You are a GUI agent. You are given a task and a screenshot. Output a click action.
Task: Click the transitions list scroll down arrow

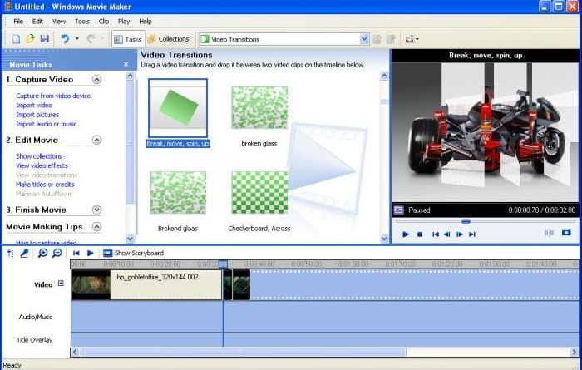point(384,239)
